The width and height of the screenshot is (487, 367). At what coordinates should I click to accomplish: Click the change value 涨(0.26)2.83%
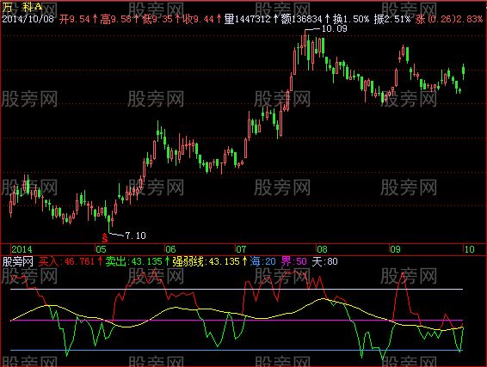tap(449, 19)
